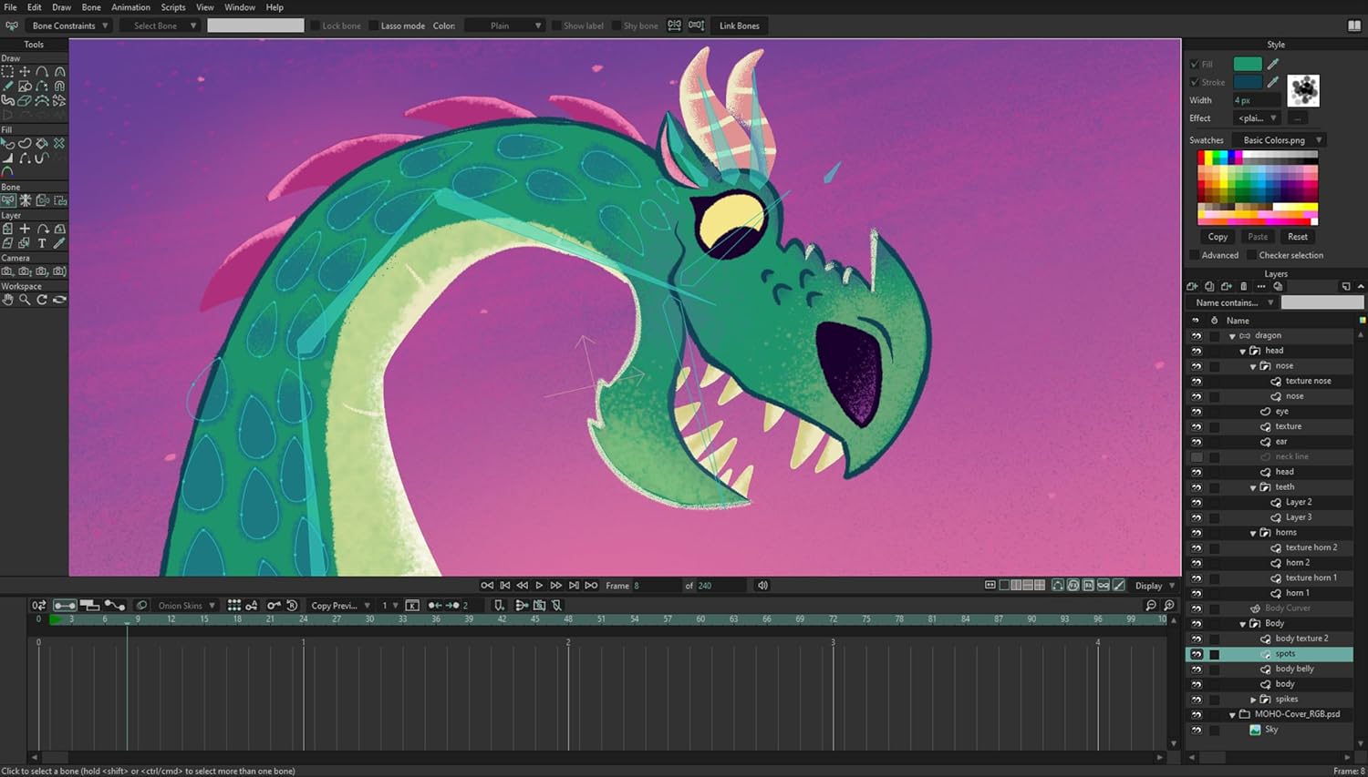Choose the Zoom workspace tool
The width and height of the screenshot is (1368, 777).
(24, 300)
